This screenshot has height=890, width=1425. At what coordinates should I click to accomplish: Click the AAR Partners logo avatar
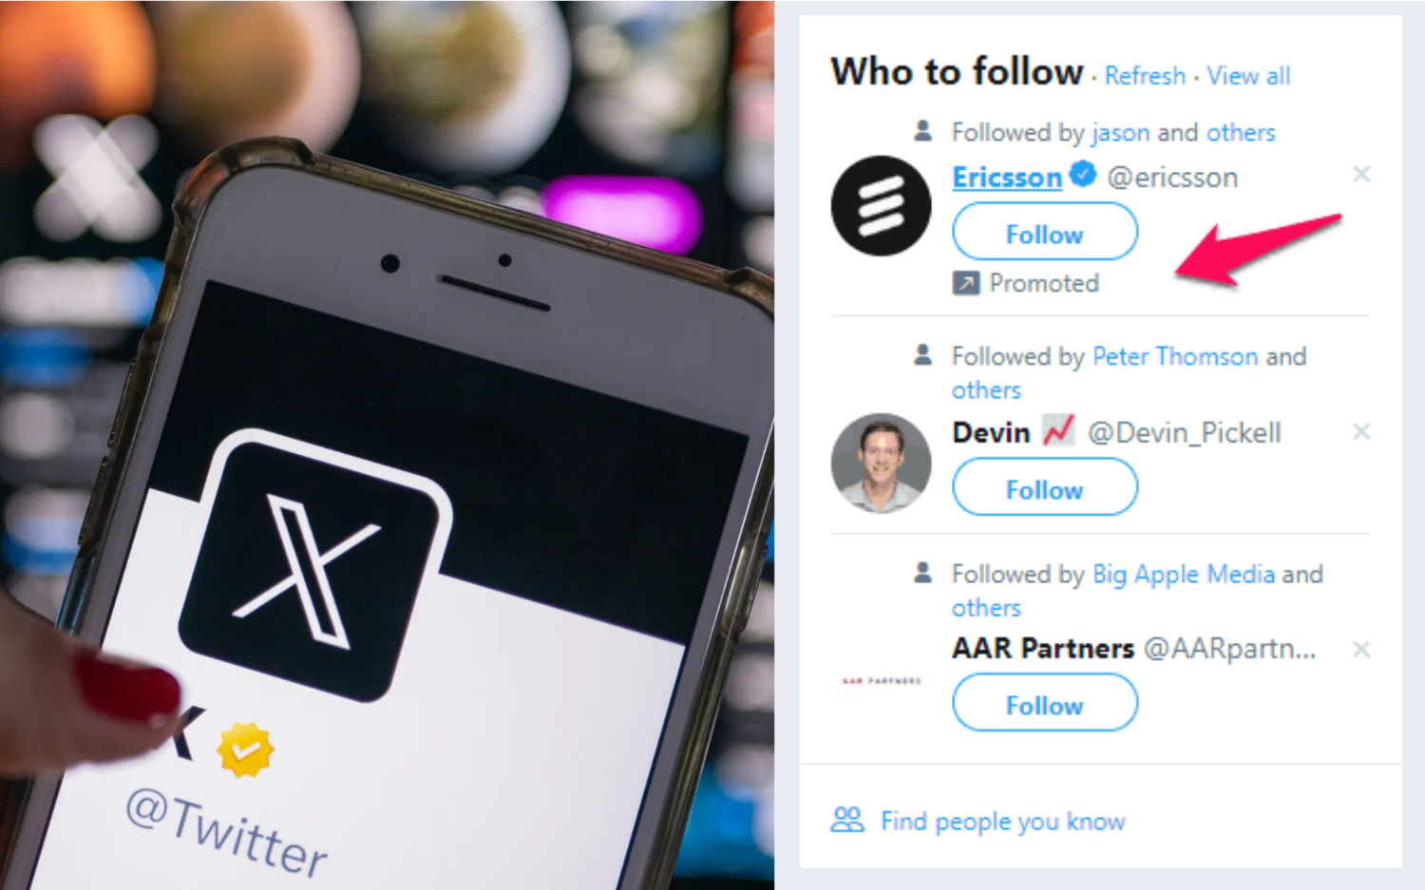(x=881, y=681)
